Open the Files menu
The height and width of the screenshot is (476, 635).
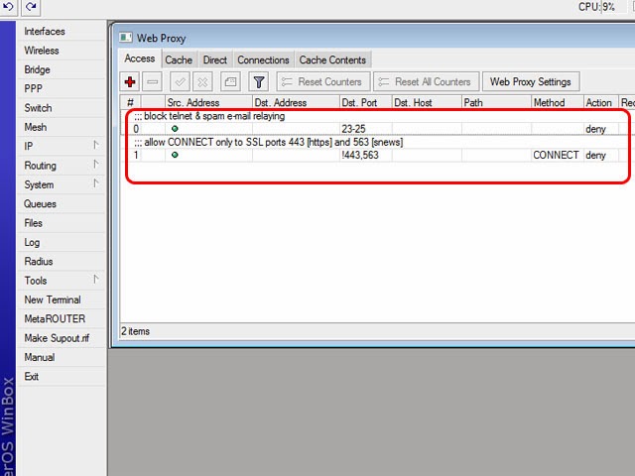(61, 222)
